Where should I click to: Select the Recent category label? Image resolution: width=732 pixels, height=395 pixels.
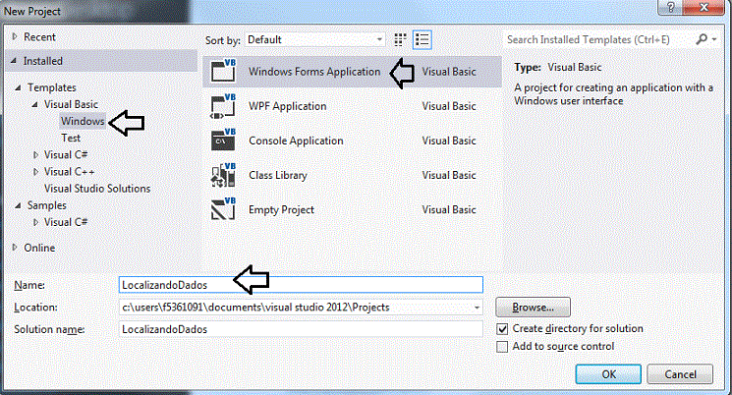pyautogui.click(x=39, y=36)
